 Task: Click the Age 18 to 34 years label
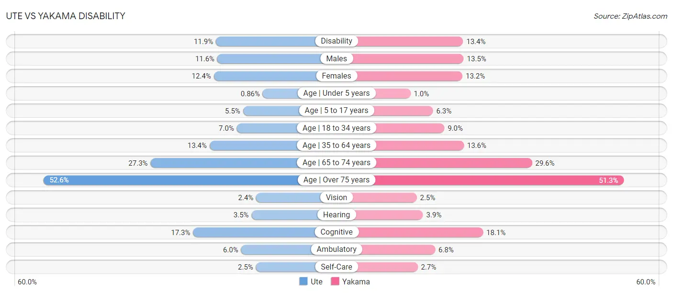(336, 128)
